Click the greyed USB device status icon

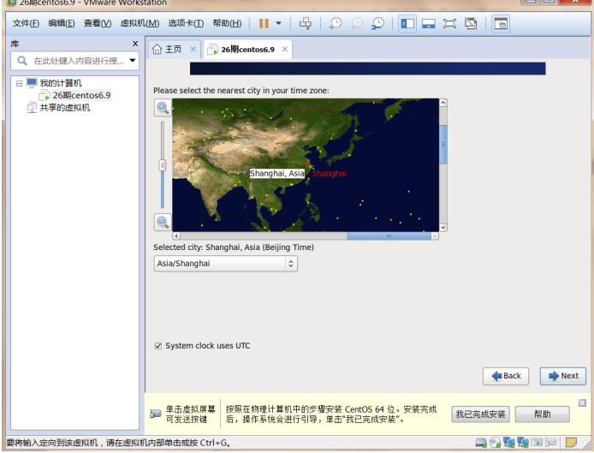coord(550,443)
